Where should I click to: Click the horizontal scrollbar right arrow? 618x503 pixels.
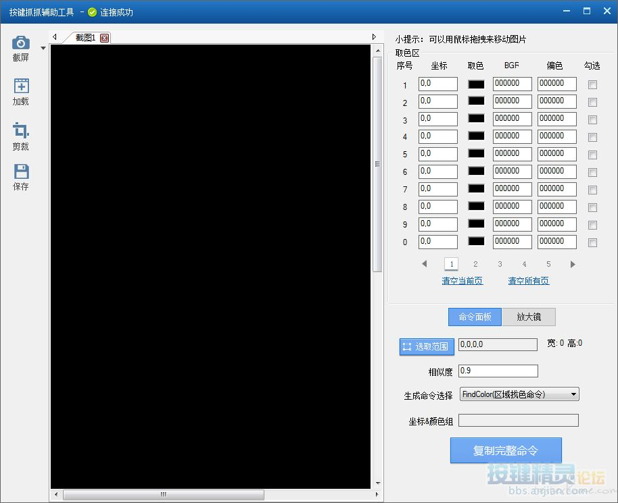click(x=377, y=494)
